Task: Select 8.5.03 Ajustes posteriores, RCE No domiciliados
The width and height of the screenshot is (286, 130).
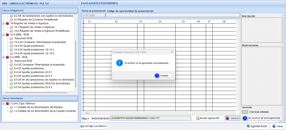Action: 42,84
